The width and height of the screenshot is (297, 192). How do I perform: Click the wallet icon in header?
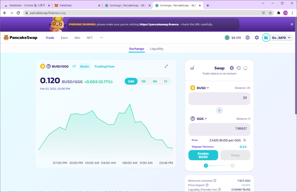tap(266, 38)
